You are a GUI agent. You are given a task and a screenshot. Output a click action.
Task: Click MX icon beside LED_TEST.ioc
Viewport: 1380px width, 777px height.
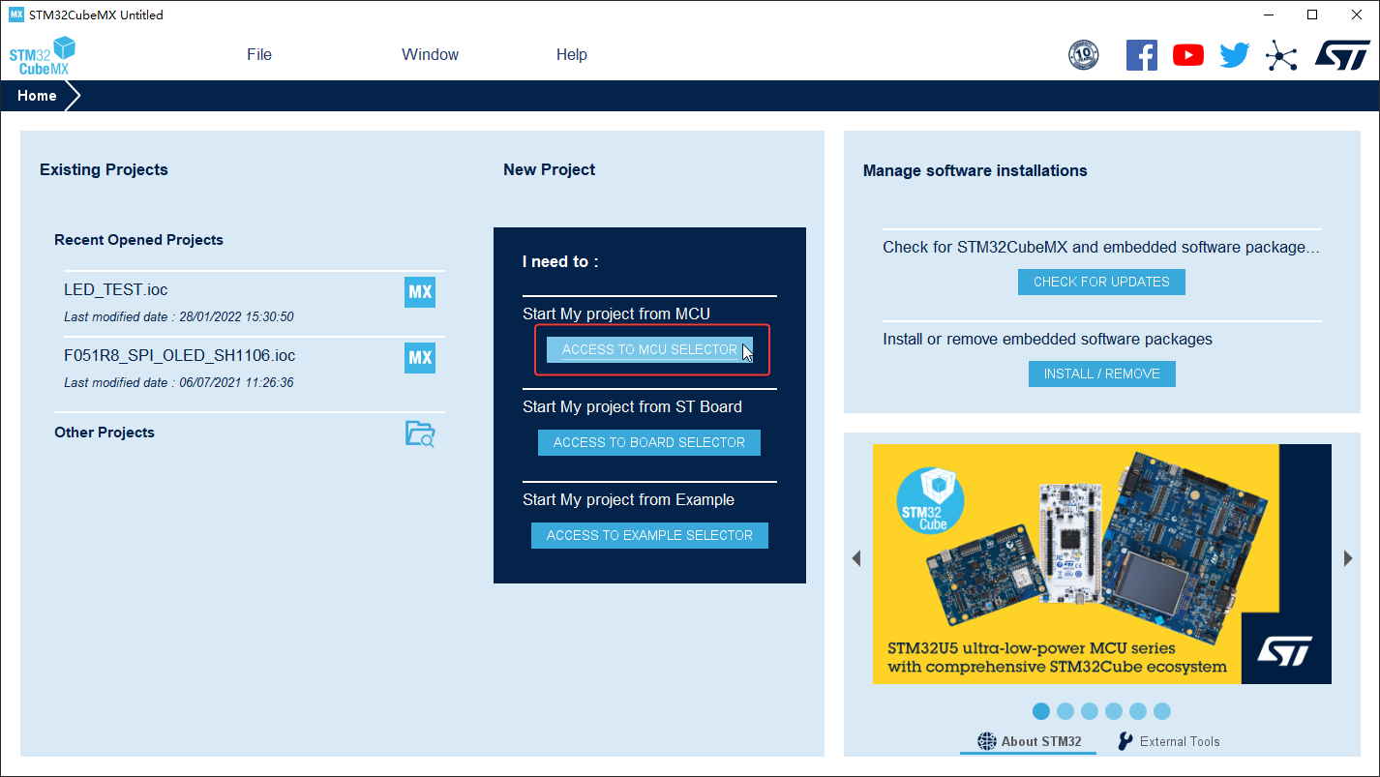[420, 292]
